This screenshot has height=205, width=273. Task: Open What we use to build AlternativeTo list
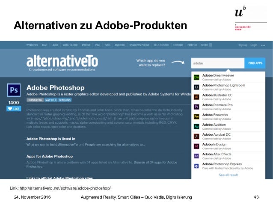coord(52,145)
